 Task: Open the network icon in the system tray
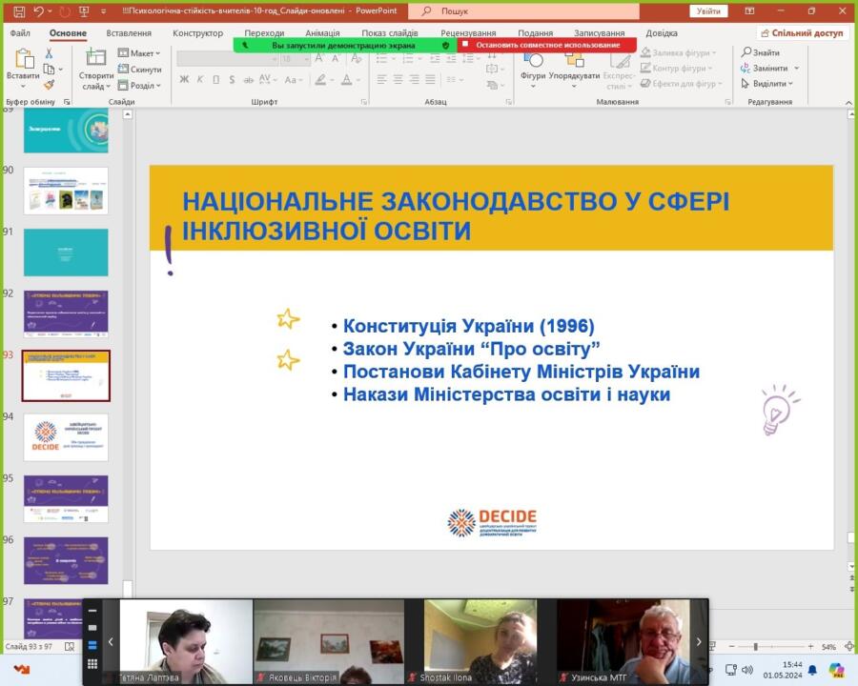point(731,670)
